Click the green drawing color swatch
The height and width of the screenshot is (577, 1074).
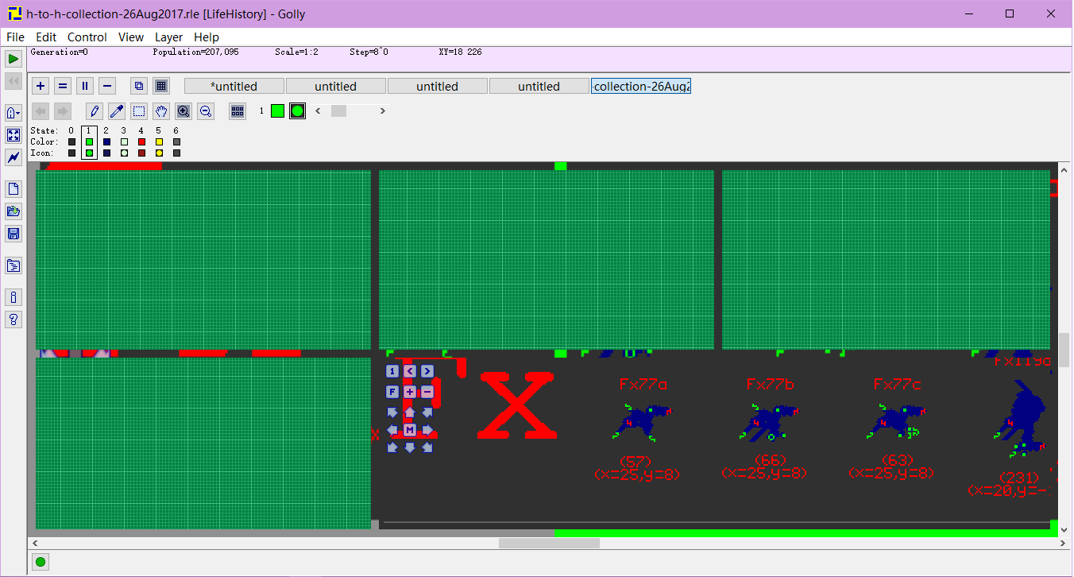[x=277, y=111]
